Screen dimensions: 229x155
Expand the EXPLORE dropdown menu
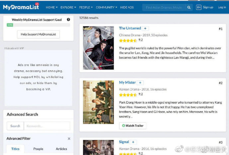pos(68,7)
